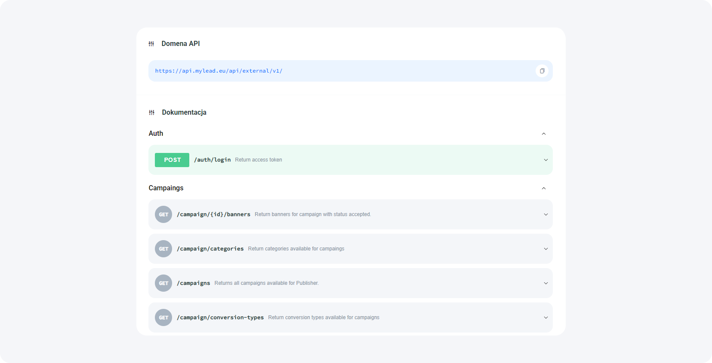This screenshot has width=712, height=363.
Task: Collapse the Campaings section chevron
Action: tap(544, 188)
